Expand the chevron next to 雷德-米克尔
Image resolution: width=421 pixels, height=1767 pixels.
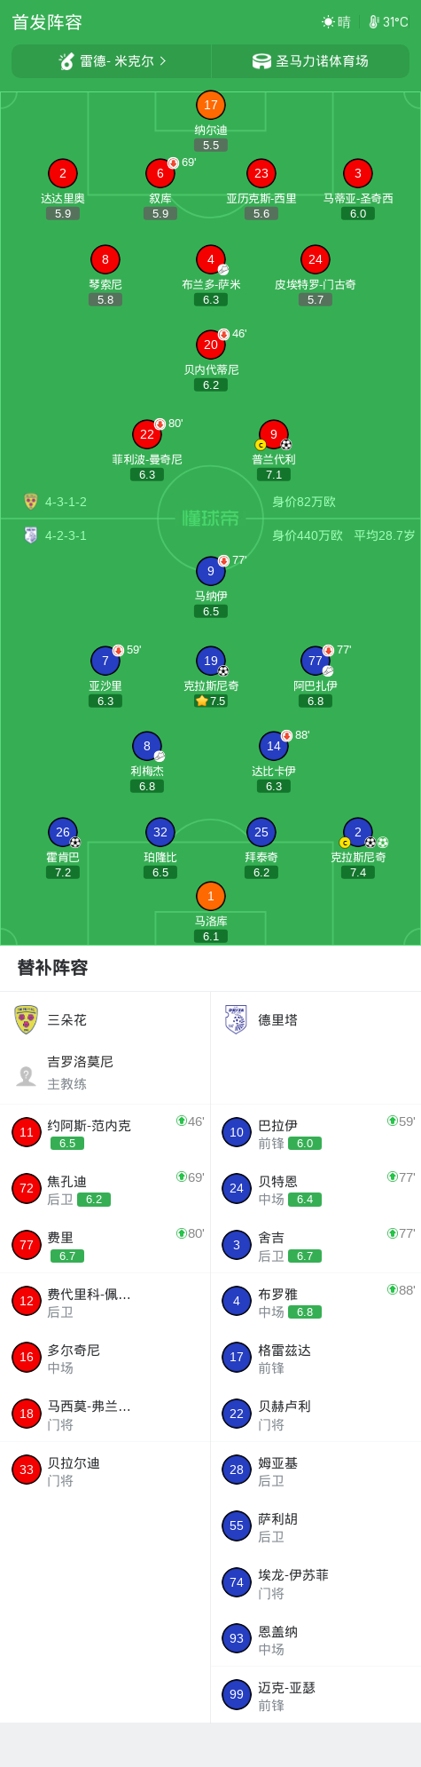(x=163, y=61)
